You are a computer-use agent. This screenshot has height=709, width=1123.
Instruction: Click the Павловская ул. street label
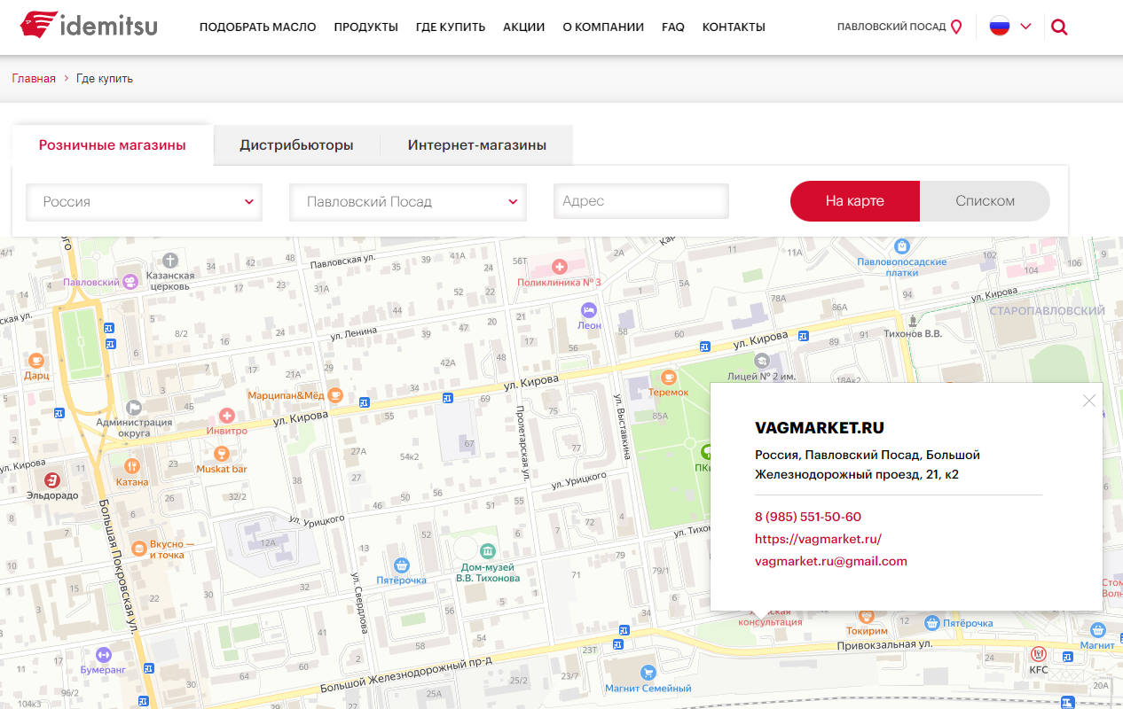click(343, 262)
